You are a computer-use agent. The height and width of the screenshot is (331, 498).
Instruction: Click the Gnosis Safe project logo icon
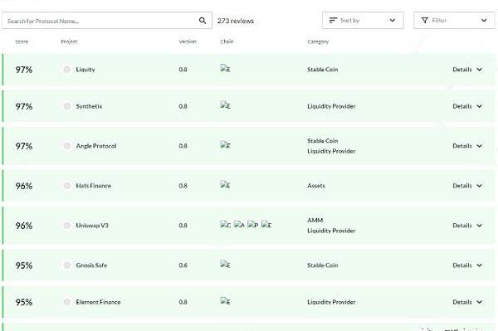66,265
